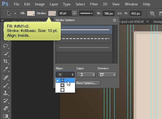Viewport: 162px width, 119px height.
Task: Toggle the width-height link icon
Action: click(119, 13)
